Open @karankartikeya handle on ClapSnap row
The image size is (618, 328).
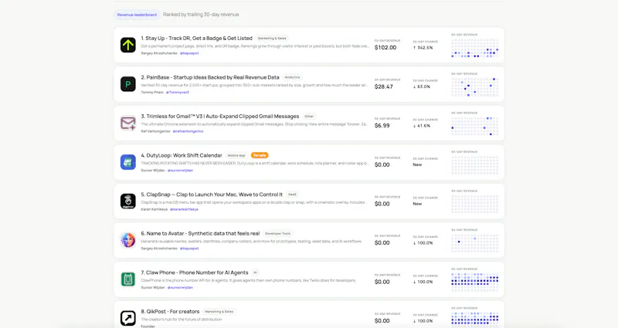[184, 209]
